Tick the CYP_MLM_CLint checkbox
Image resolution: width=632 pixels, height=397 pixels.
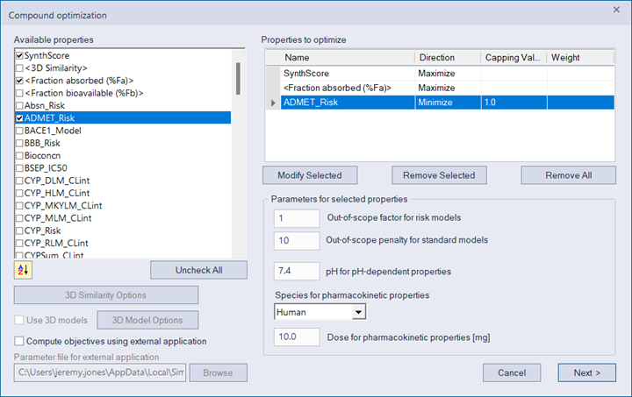coord(19,217)
